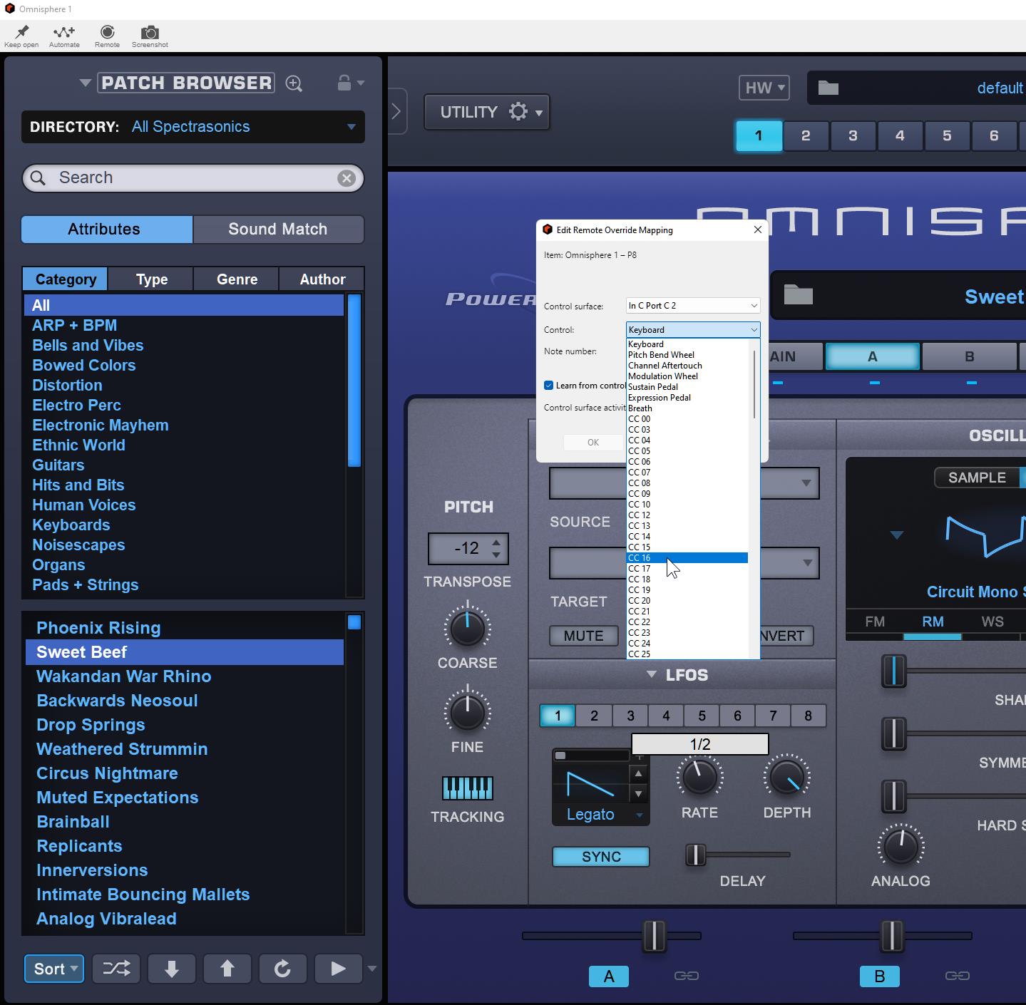
Task: Click the layer B level slider handle
Action: [x=891, y=936]
